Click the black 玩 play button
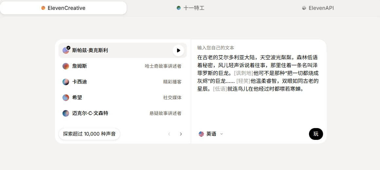The image size is (380, 170). (316, 134)
